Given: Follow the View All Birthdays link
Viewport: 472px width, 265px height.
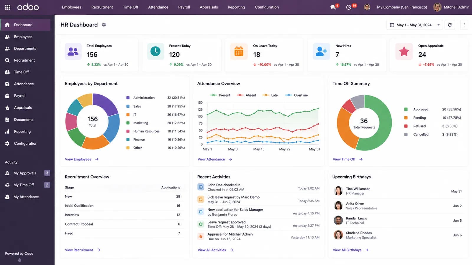Looking at the screenshot, I should pyautogui.click(x=351, y=250).
